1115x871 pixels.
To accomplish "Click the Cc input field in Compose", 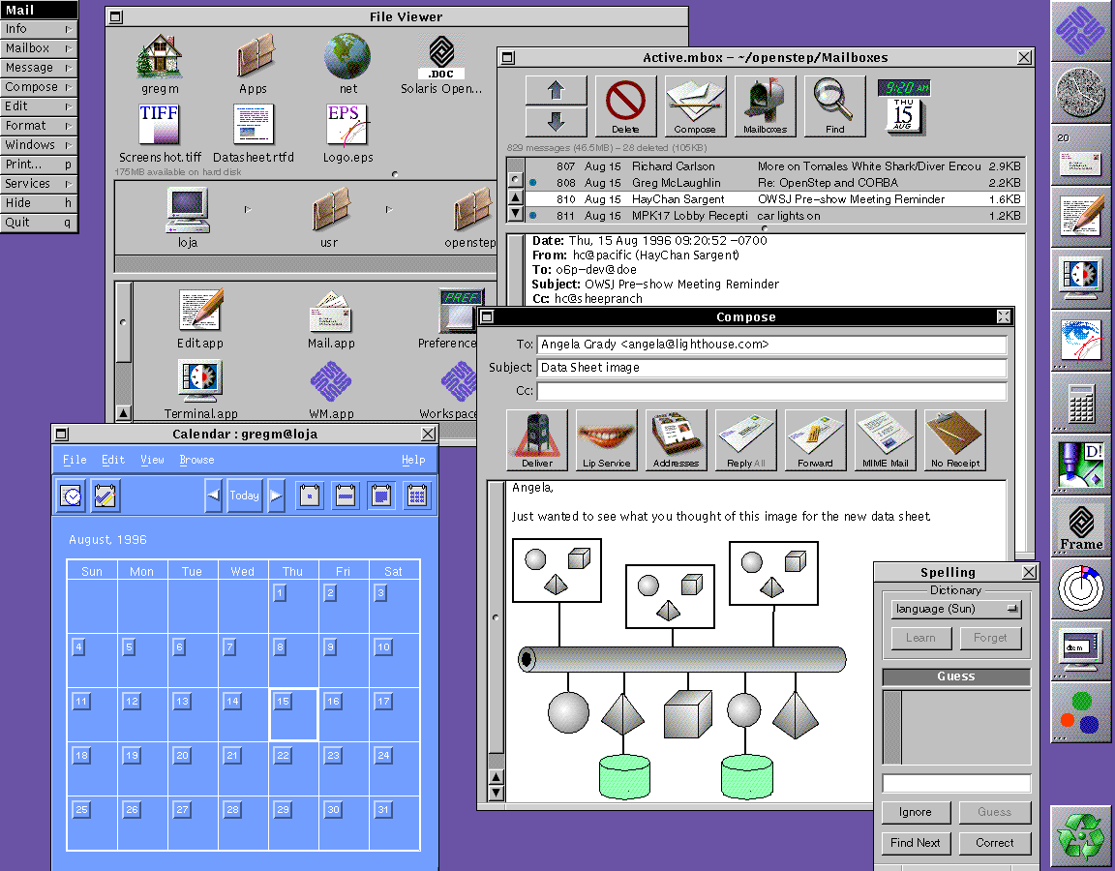I will [771, 391].
